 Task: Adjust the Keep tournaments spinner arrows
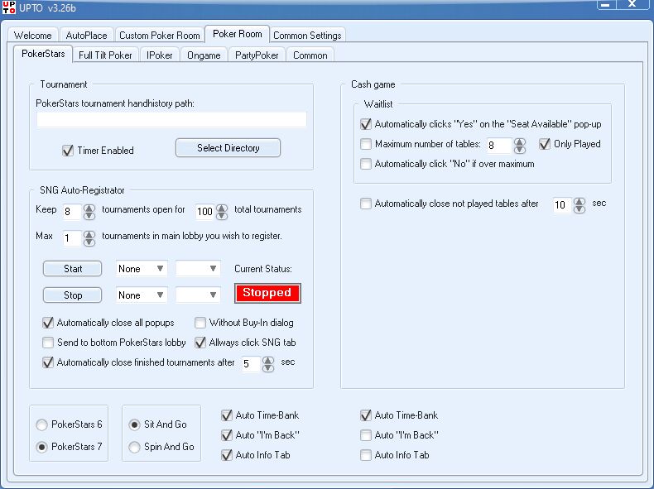89,212
